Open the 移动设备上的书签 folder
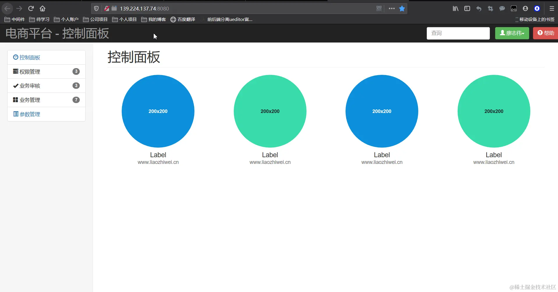 click(535, 20)
